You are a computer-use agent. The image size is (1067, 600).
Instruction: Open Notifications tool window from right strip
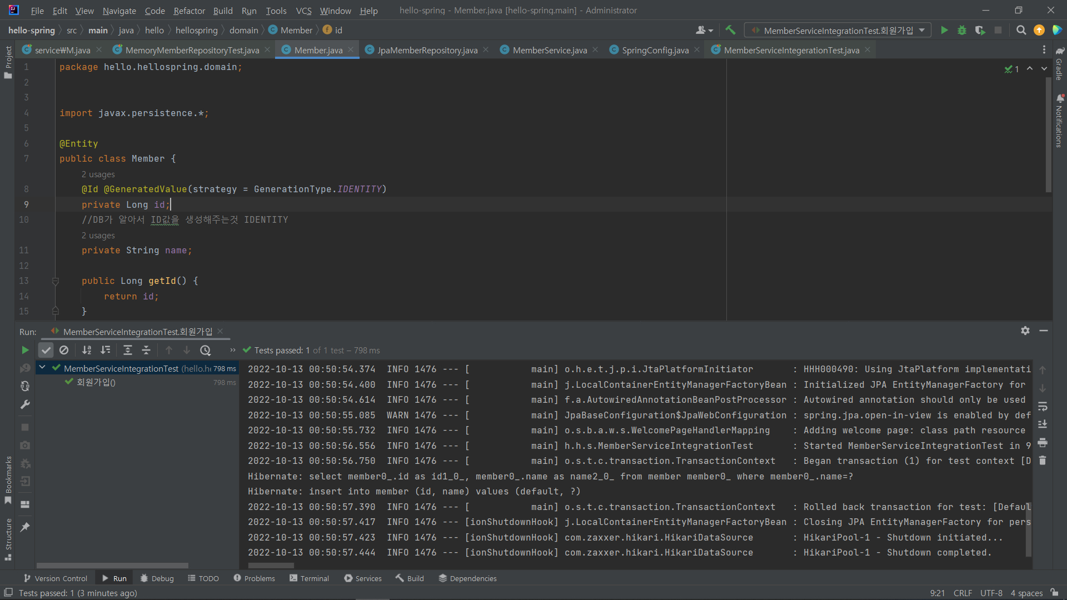point(1059,121)
